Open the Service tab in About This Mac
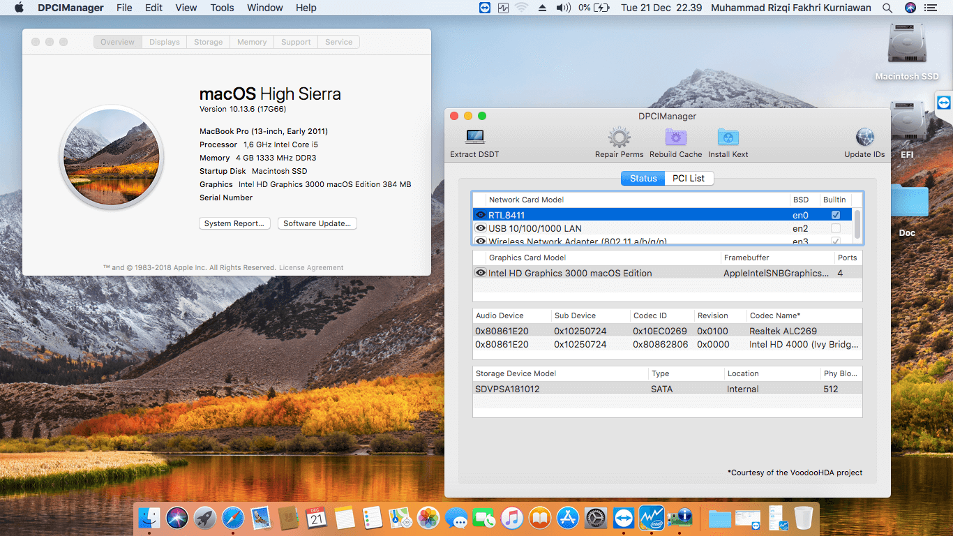Viewport: 953px width, 536px height. coord(339,42)
